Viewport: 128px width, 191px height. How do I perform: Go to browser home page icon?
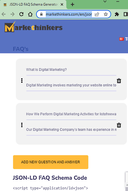click(x=30, y=14)
